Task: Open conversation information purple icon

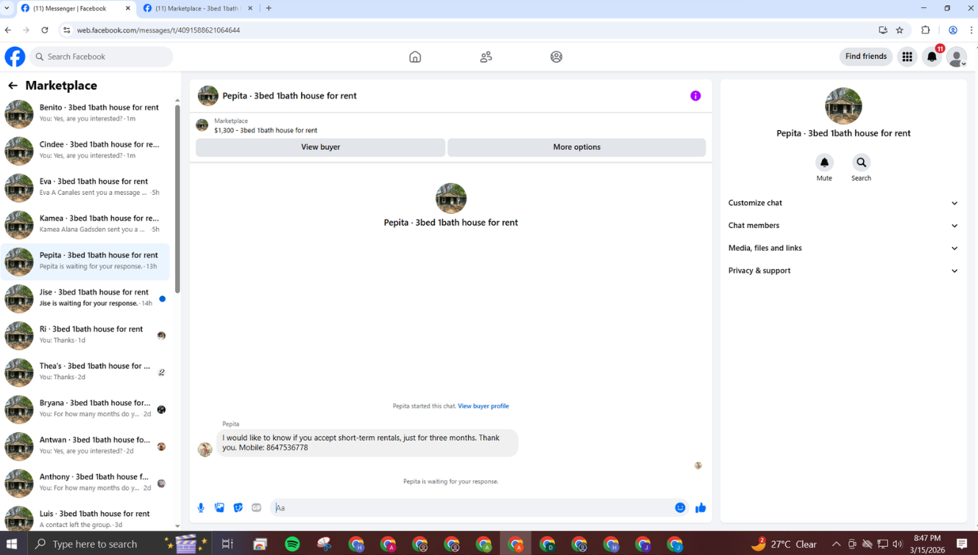Action: coord(695,96)
